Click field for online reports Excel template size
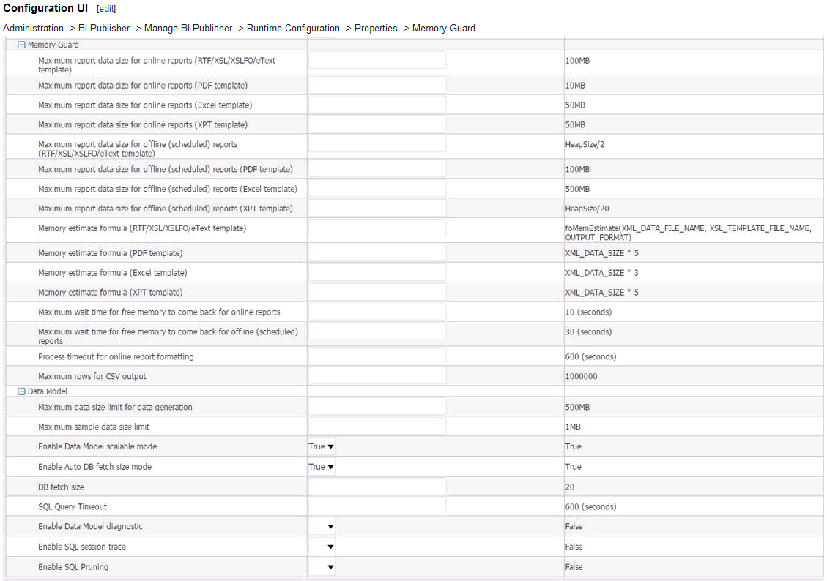 [x=377, y=105]
